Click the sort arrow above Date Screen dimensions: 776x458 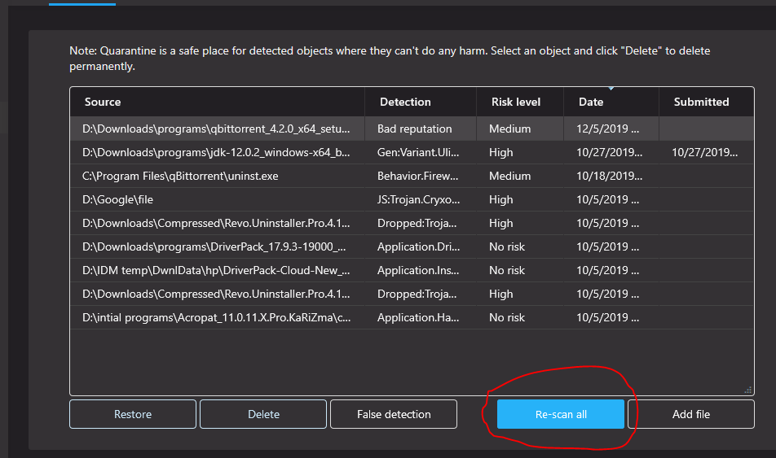611,89
